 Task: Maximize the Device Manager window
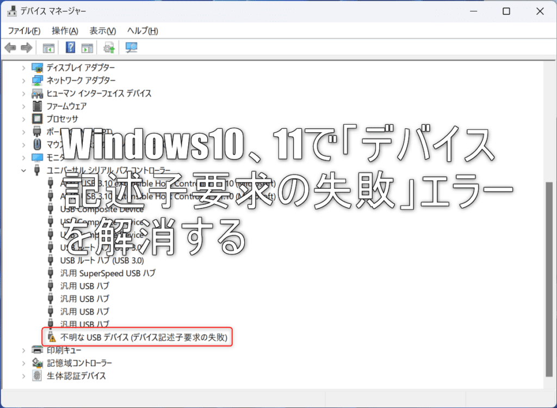tap(506, 11)
